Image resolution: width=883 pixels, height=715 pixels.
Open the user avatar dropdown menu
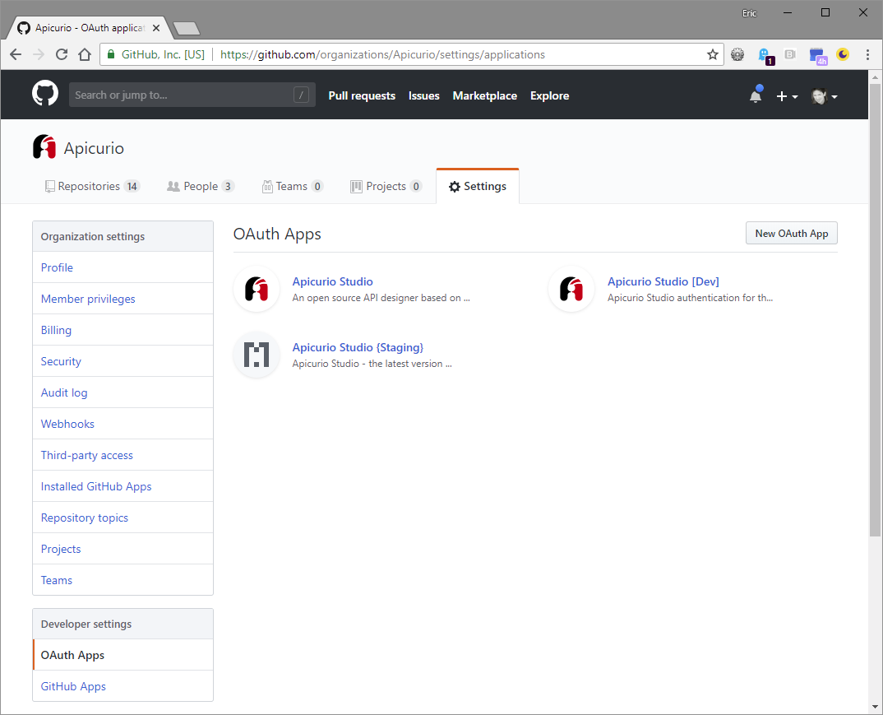825,96
